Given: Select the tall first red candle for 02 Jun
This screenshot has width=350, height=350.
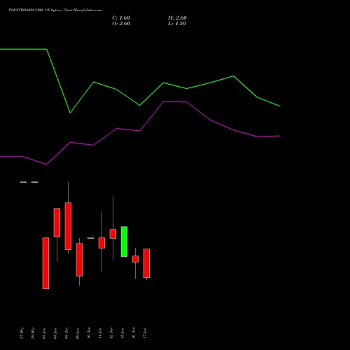Looking at the screenshot, I should pyautogui.click(x=45, y=263).
